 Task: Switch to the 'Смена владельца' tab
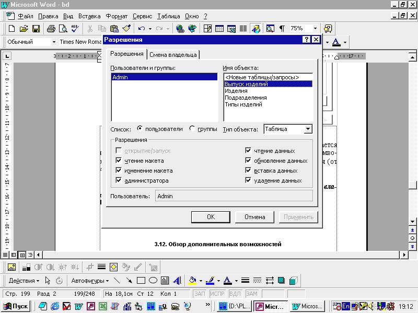[x=173, y=55]
